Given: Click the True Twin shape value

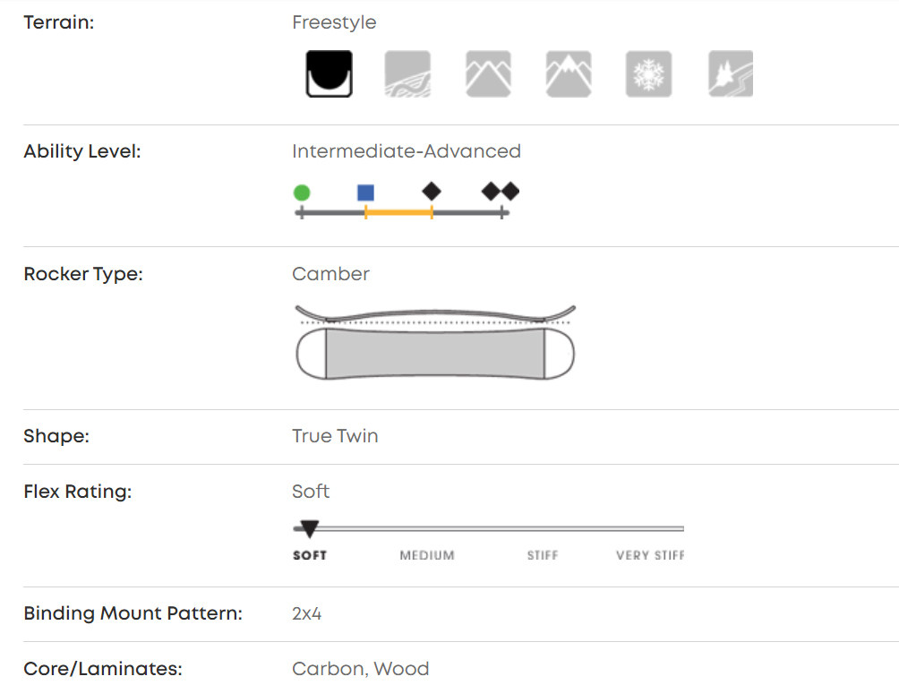Looking at the screenshot, I should (x=335, y=436).
